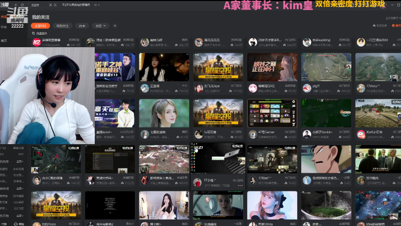Open the 英雄联盟赛事 channel avatar

(x=37, y=42)
